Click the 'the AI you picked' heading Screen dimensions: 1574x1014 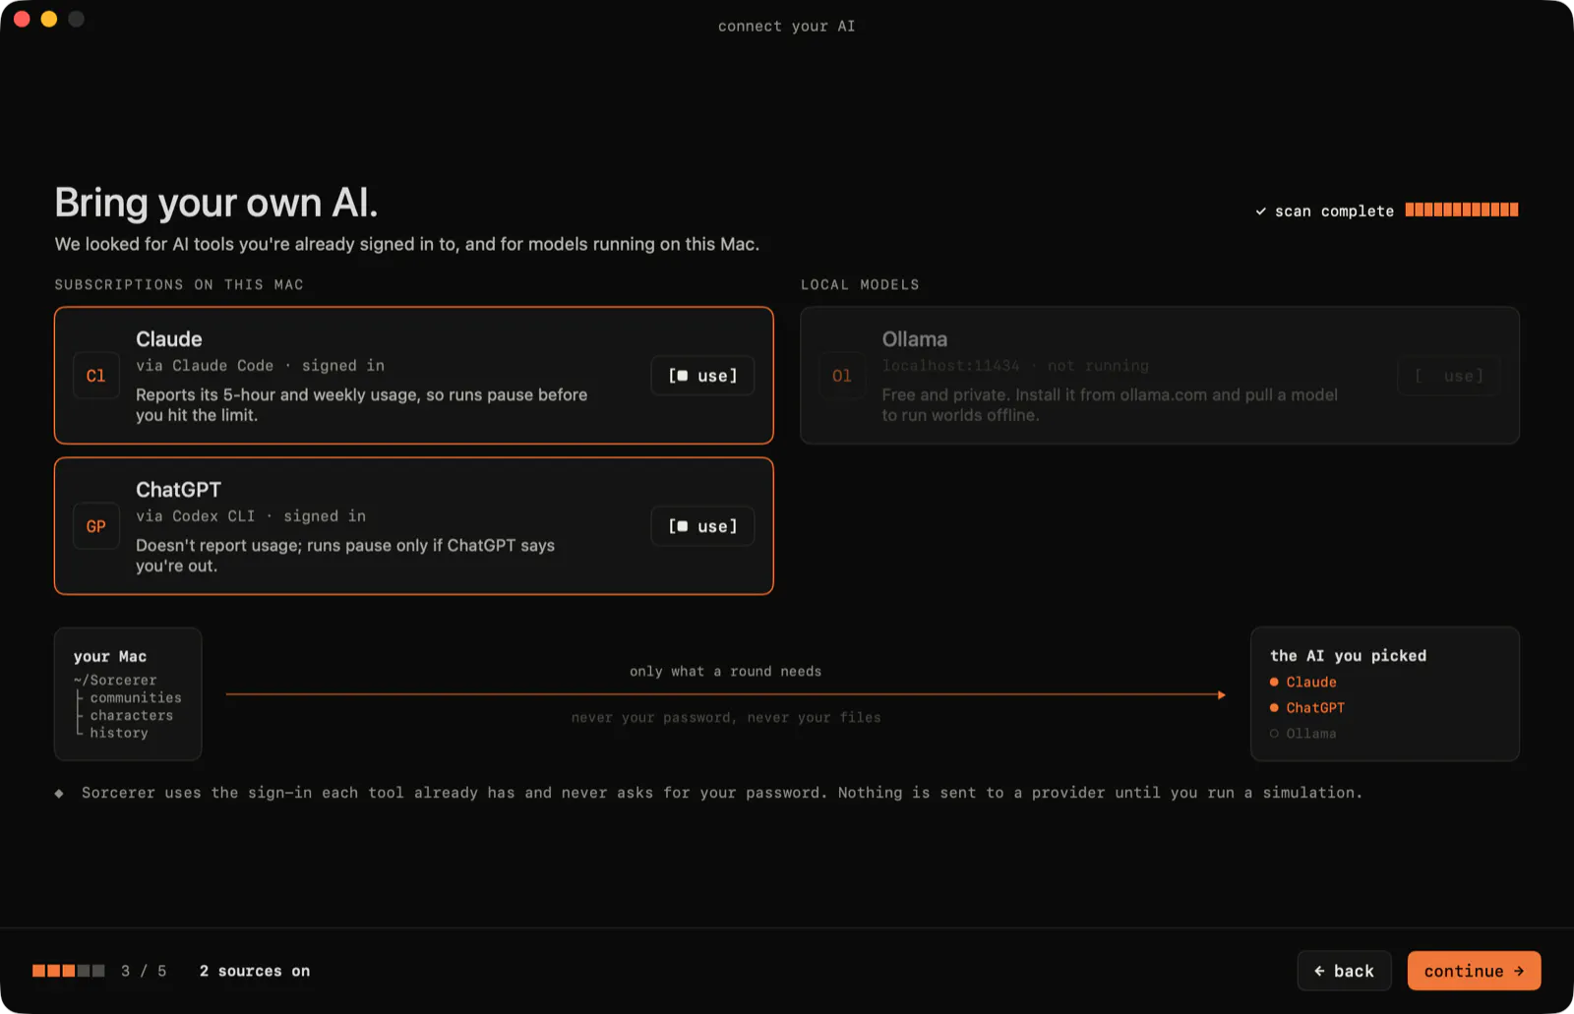[1349, 656]
